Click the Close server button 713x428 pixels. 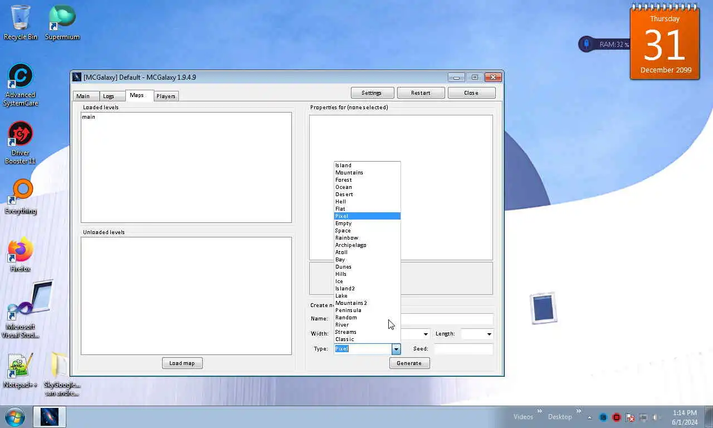(471, 93)
